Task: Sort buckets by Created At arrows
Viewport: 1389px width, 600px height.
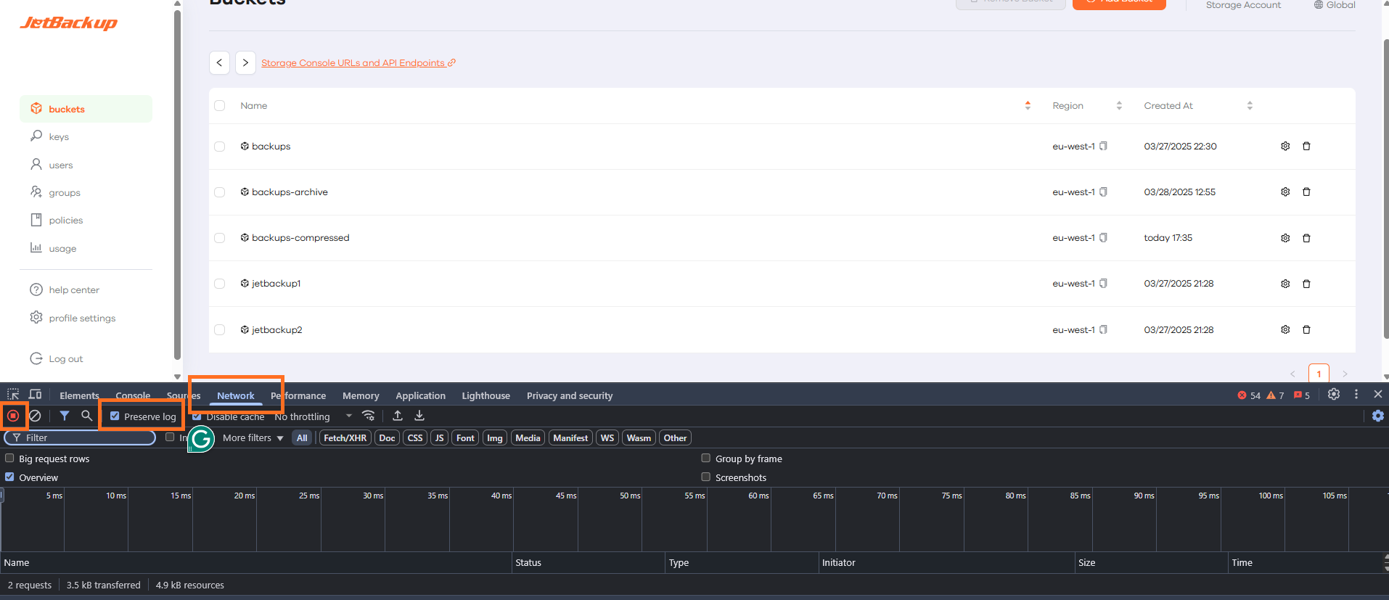Action: [1250, 105]
